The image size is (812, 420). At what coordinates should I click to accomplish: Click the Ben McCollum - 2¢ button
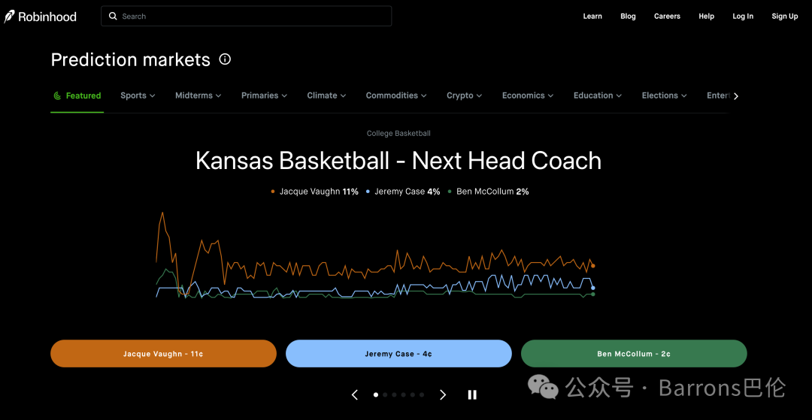(634, 354)
